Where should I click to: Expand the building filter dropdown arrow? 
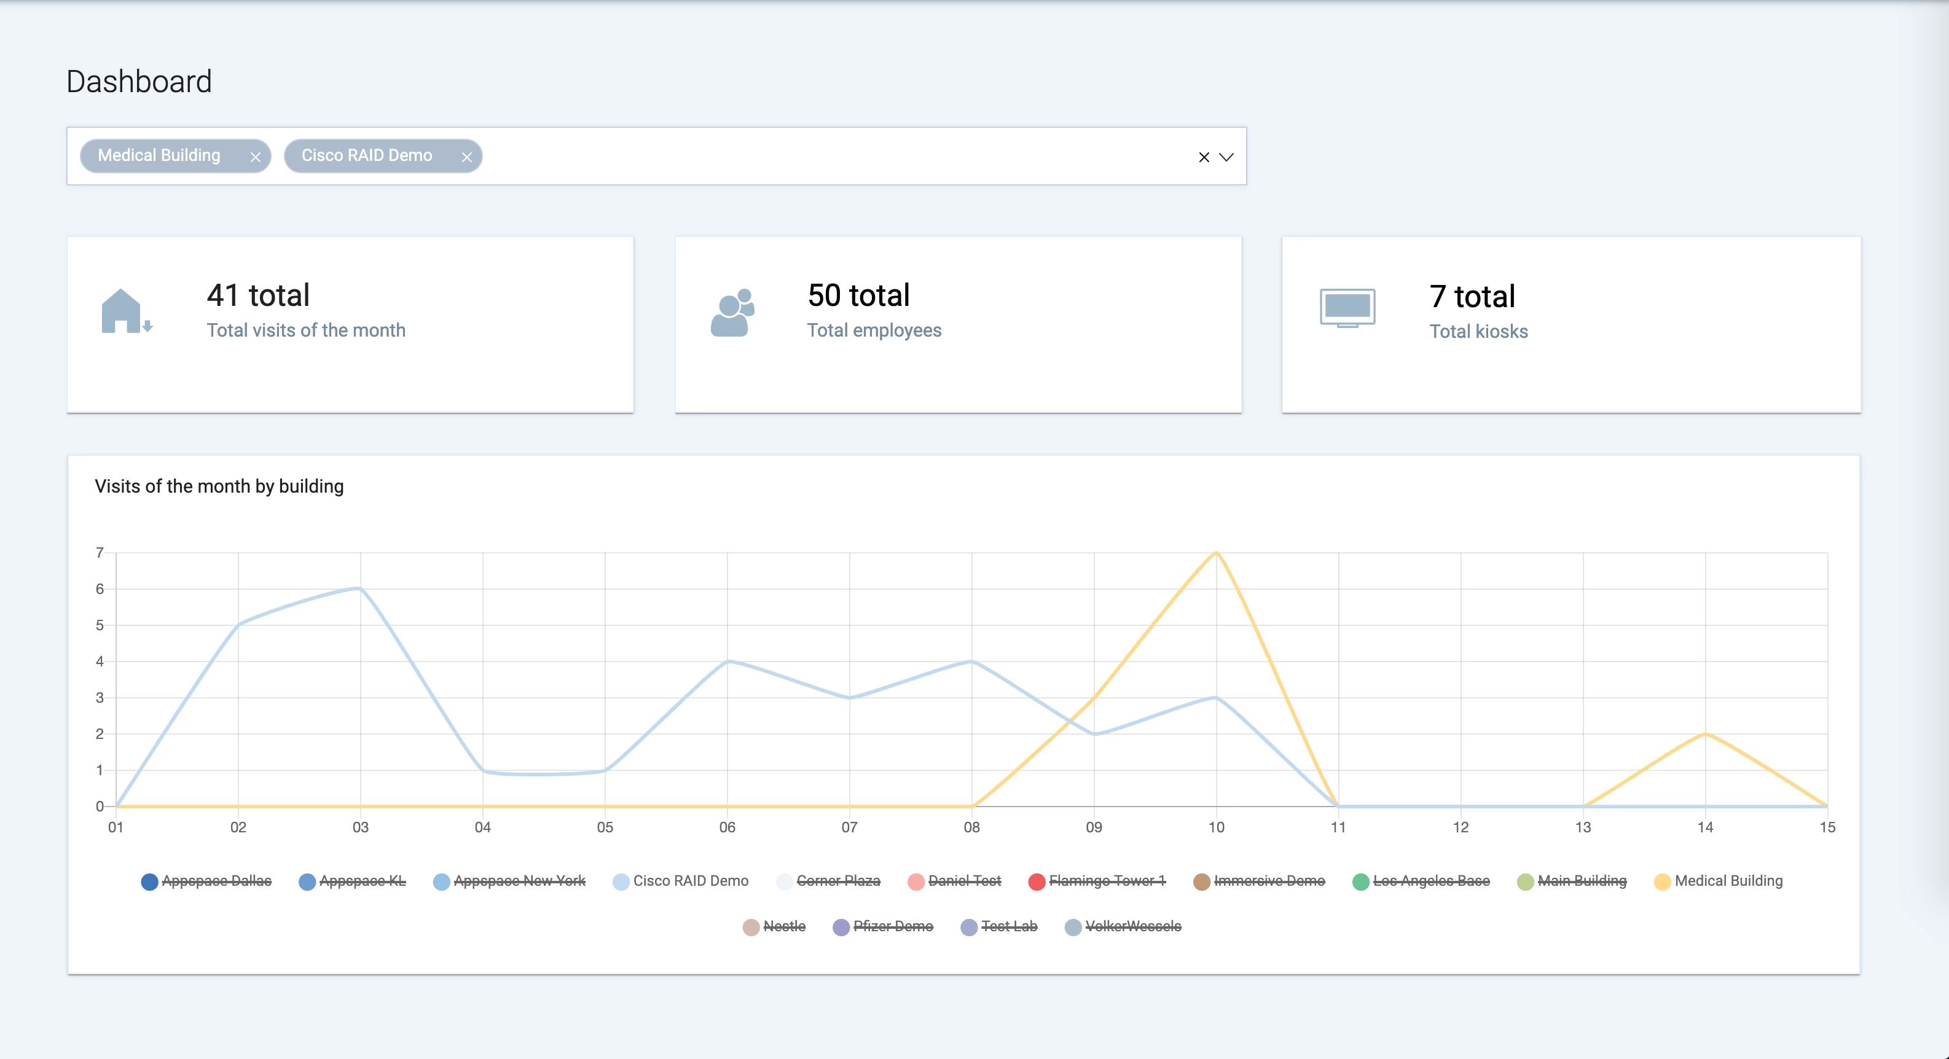click(x=1226, y=157)
